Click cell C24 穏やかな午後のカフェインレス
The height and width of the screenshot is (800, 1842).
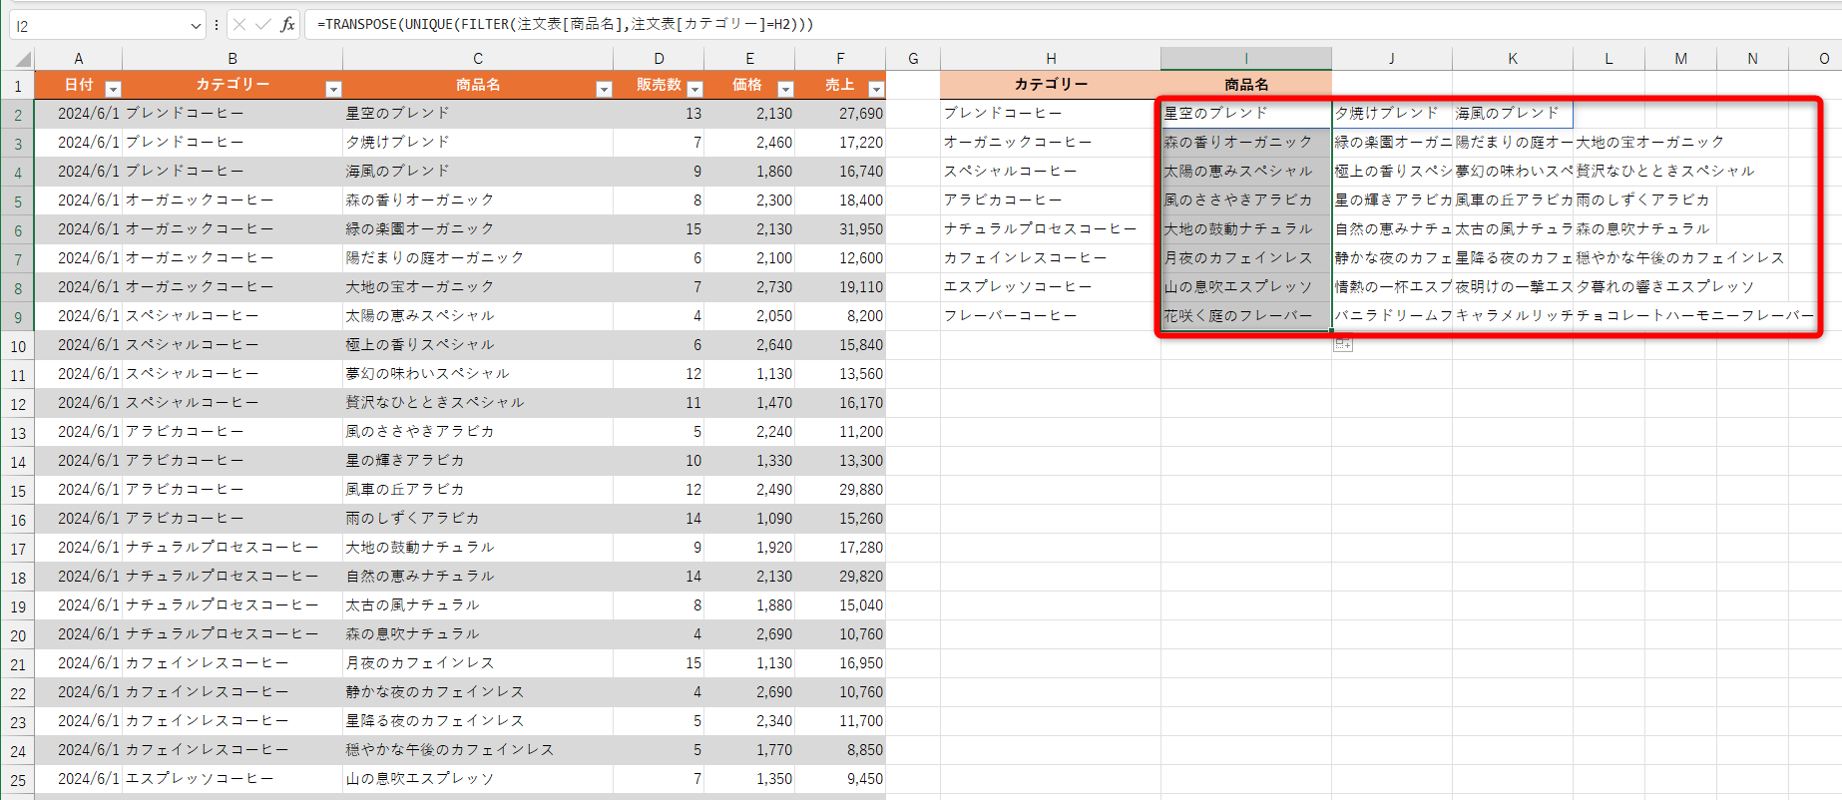point(478,750)
